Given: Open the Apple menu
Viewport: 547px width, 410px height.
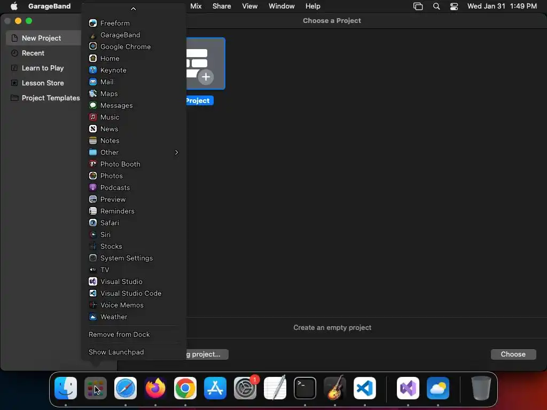Looking at the screenshot, I should (14, 6).
